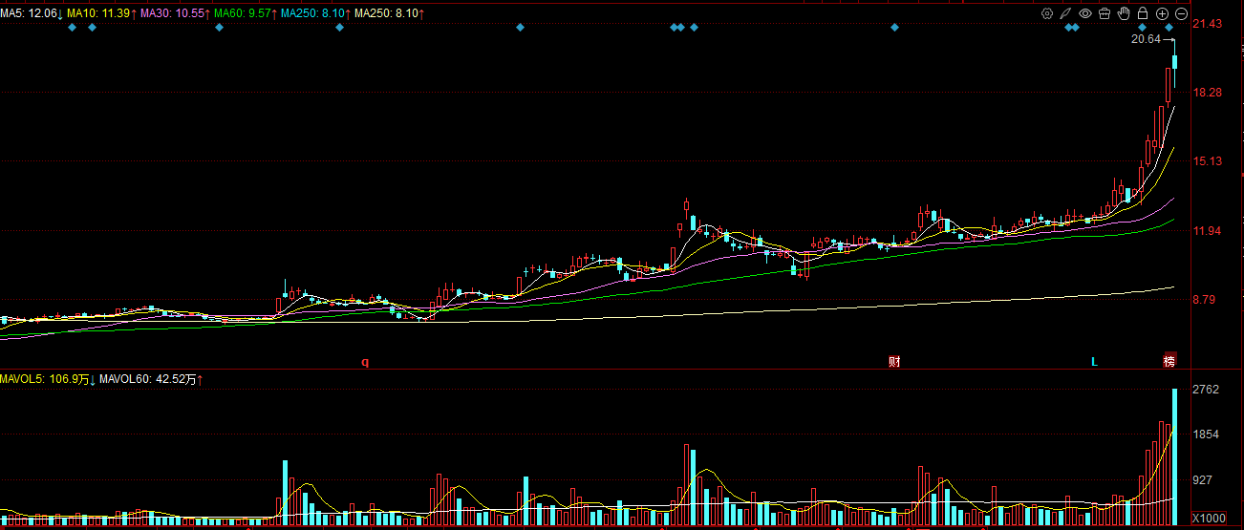The height and width of the screenshot is (530, 1244).
Task: Click the 927 volume axis label
Action: (x=1203, y=479)
